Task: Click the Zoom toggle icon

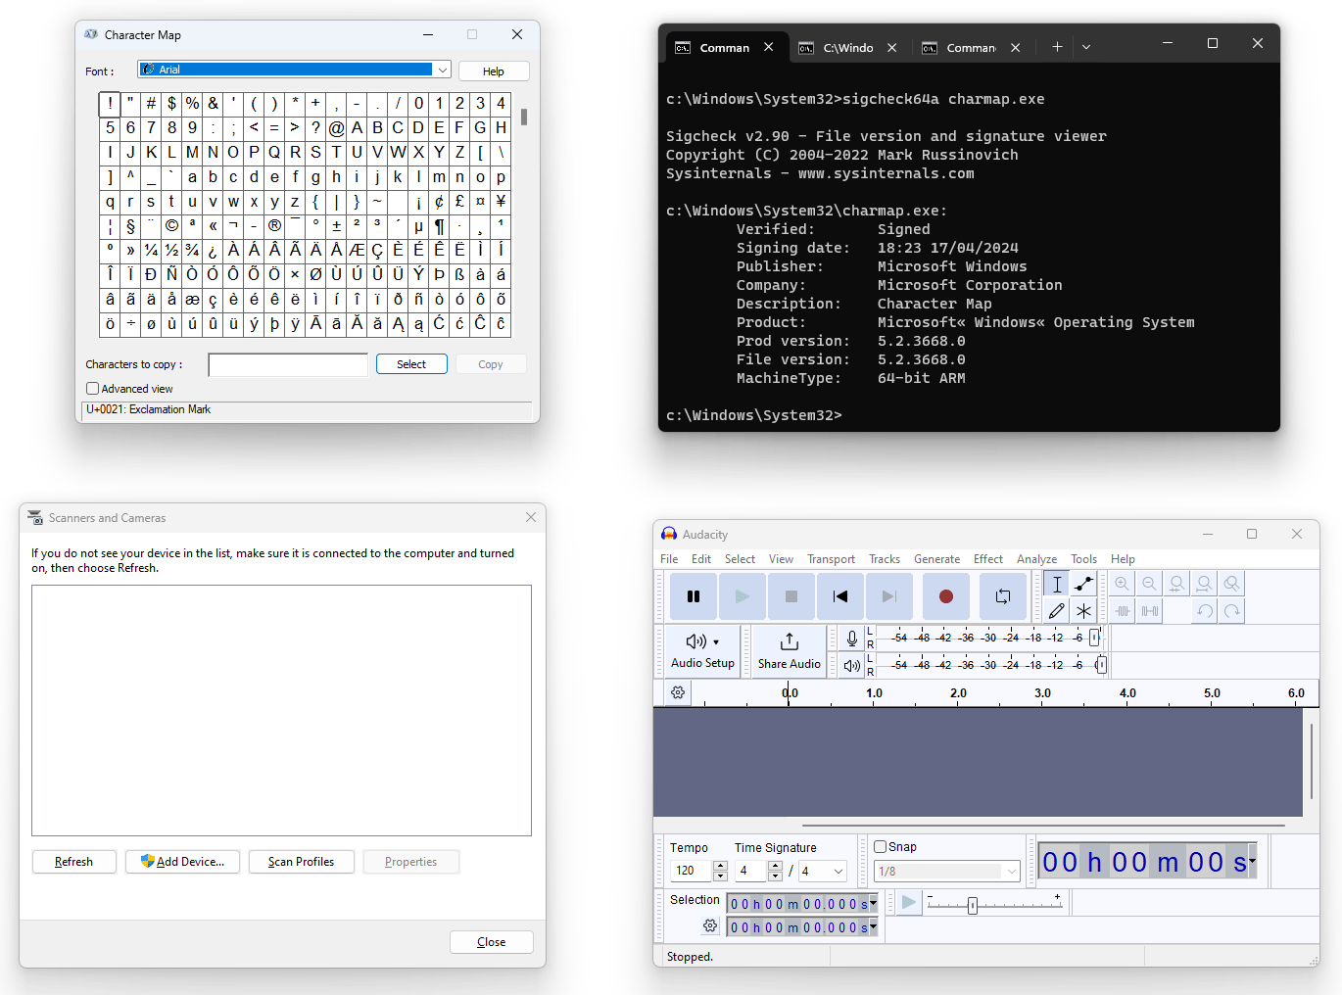Action: 1232,584
